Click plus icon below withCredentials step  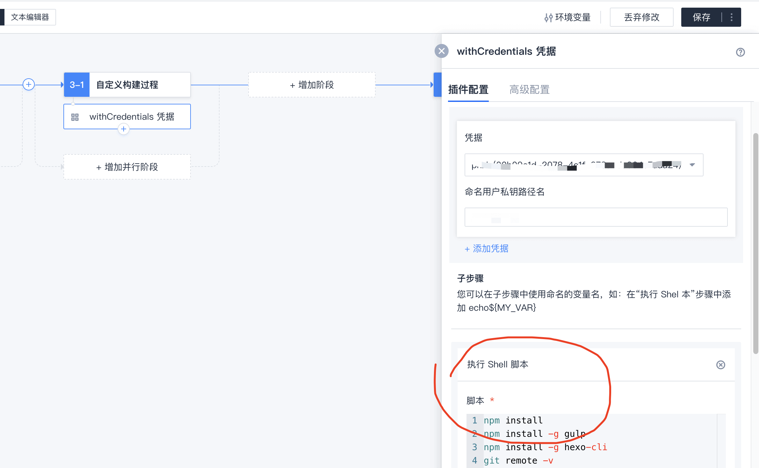pyautogui.click(x=124, y=129)
